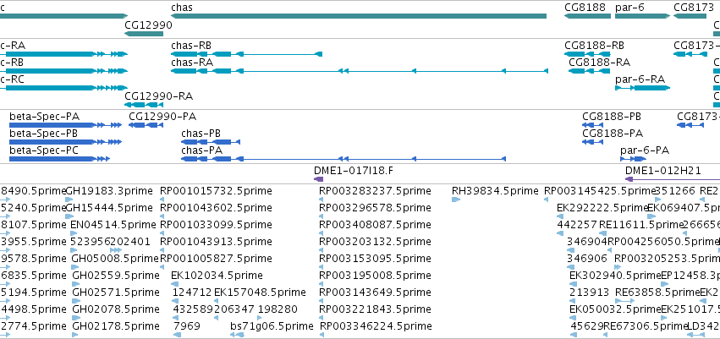Select the beta-Spec-PA protein feature
This screenshot has width=720, height=339.
click(x=66, y=125)
